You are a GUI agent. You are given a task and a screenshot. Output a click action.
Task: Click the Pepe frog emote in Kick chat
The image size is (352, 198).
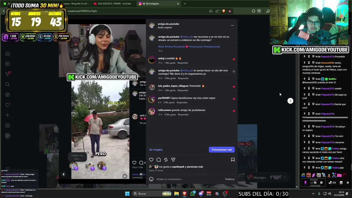303,175
